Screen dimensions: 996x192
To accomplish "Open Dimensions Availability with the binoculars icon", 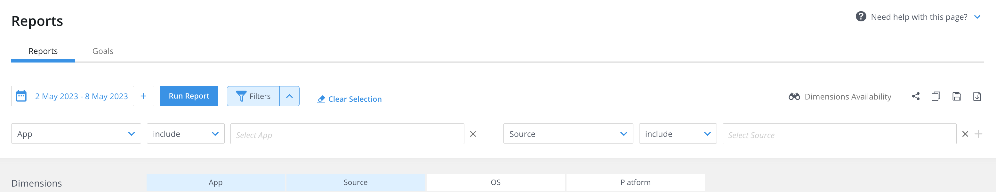I will (x=795, y=96).
